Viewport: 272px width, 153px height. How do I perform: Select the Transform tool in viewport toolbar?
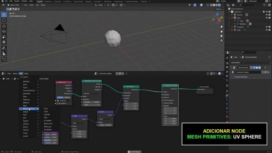(x=4, y=42)
